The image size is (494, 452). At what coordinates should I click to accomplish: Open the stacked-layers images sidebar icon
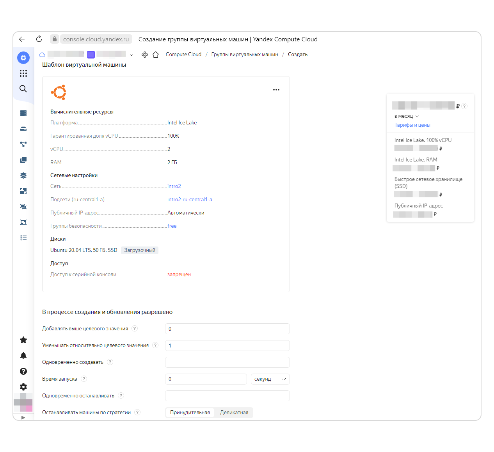[23, 175]
